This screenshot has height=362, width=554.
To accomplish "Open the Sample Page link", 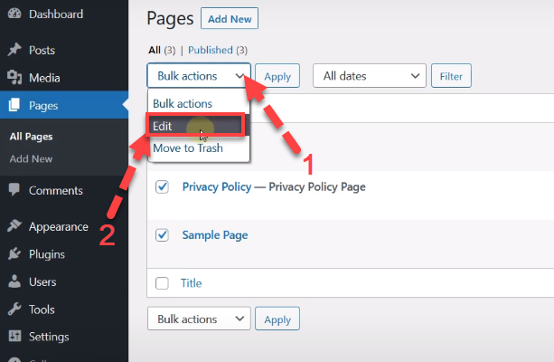I will click(215, 235).
